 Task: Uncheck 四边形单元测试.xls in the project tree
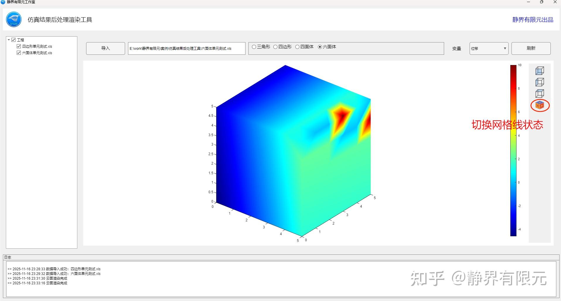(18, 46)
